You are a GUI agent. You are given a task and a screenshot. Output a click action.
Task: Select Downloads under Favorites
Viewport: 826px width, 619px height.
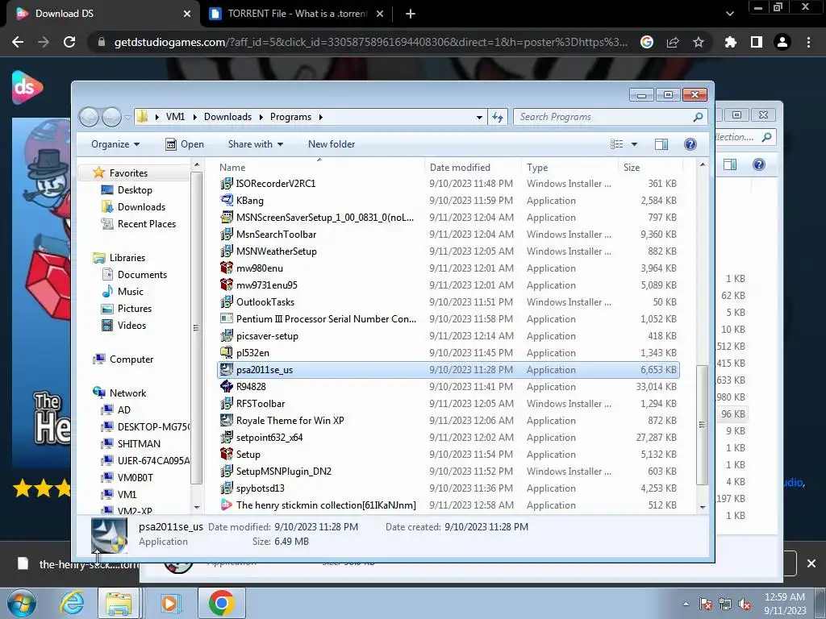(x=141, y=207)
